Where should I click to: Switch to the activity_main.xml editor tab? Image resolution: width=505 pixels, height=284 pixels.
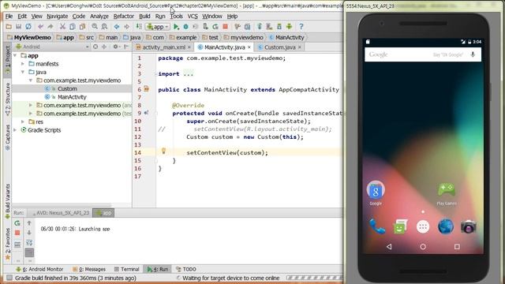(x=163, y=47)
